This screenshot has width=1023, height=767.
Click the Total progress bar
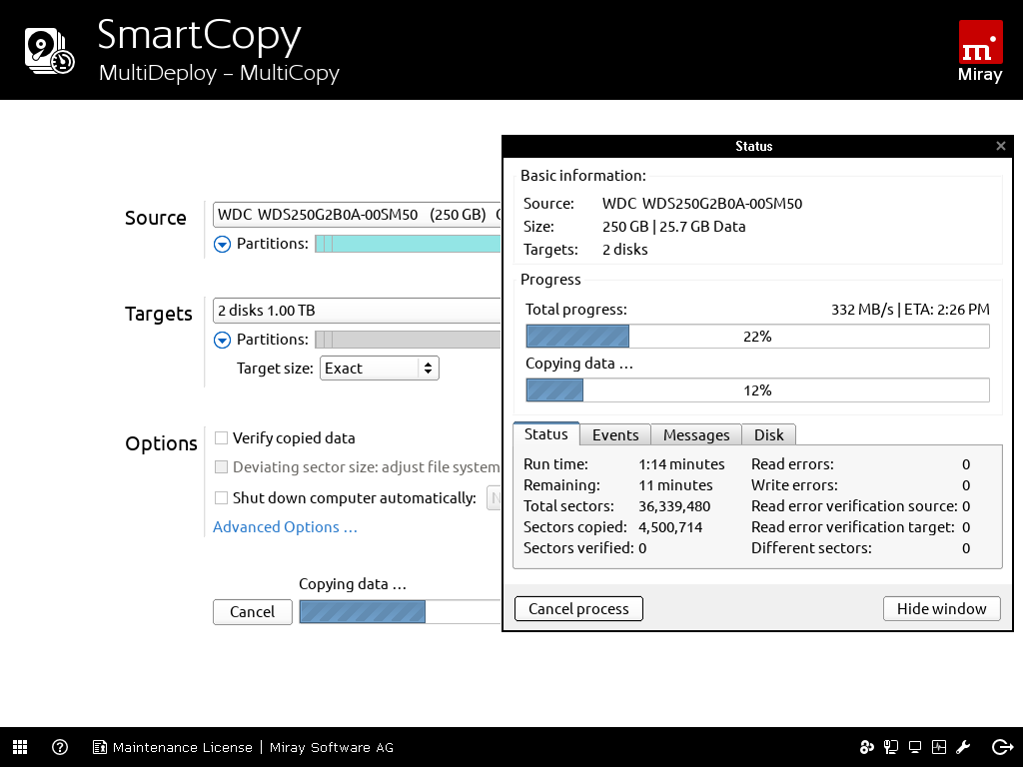(756, 336)
